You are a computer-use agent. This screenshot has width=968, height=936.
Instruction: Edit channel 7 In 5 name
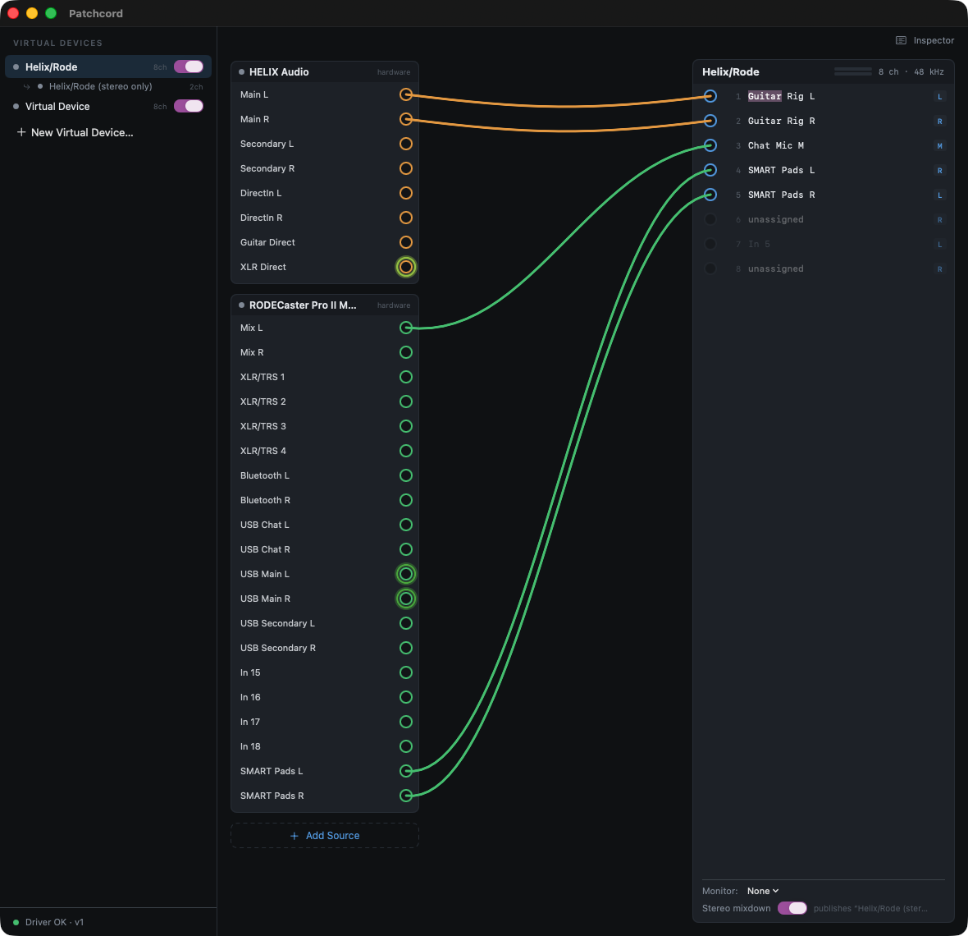(759, 244)
